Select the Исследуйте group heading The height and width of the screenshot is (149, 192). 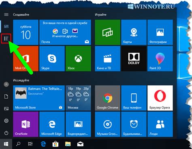(21, 80)
